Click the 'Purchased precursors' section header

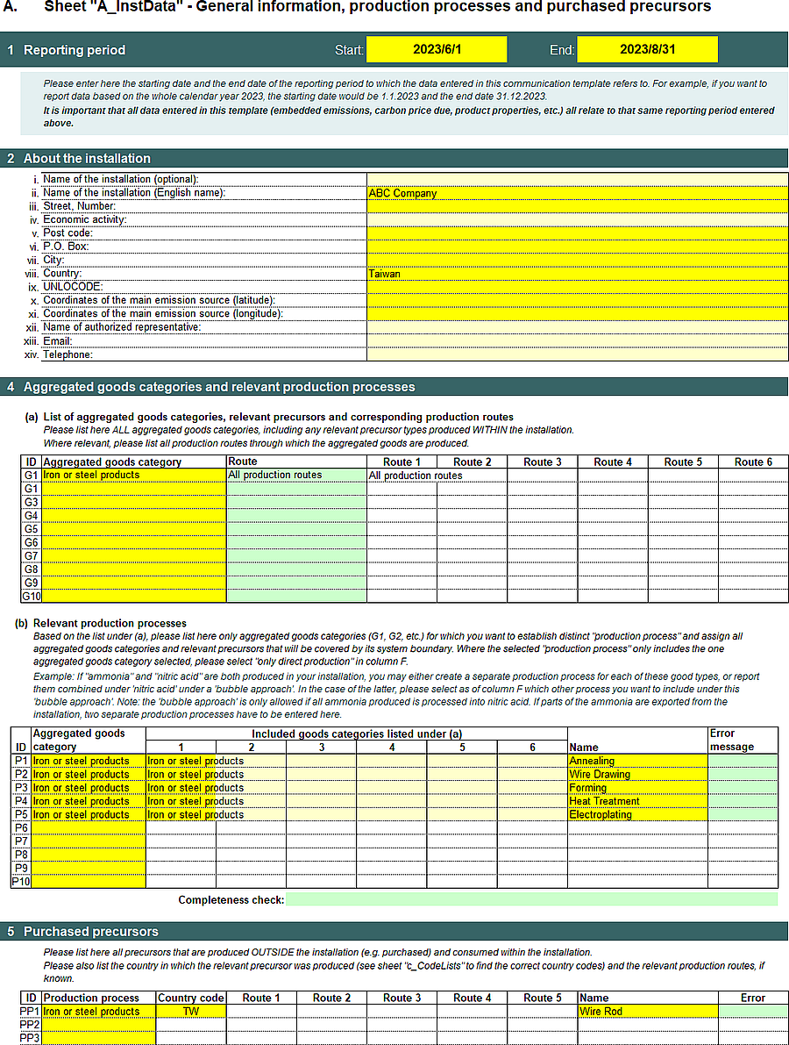click(90, 932)
